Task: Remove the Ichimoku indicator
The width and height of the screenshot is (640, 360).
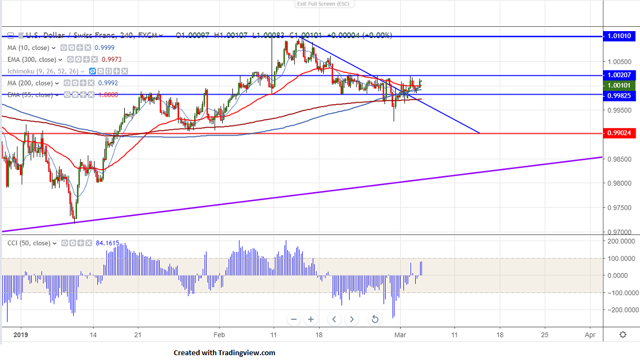Action: (x=125, y=71)
